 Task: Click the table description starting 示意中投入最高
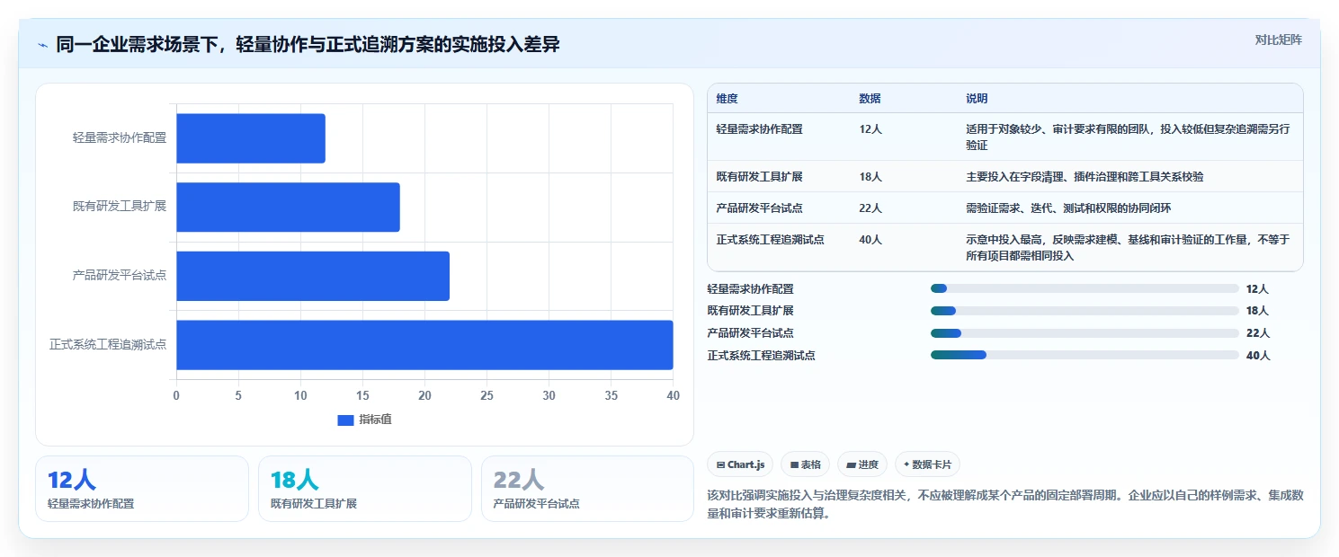coord(1129,248)
